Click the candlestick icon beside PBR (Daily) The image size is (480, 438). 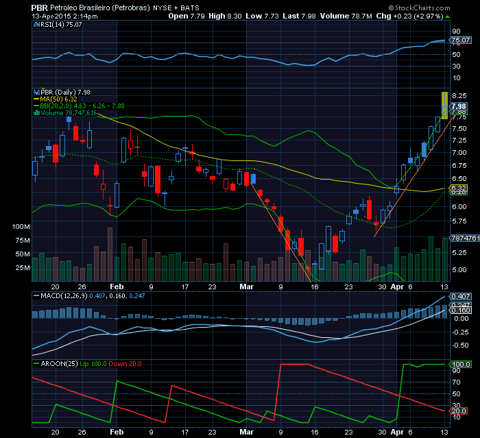tap(36, 93)
